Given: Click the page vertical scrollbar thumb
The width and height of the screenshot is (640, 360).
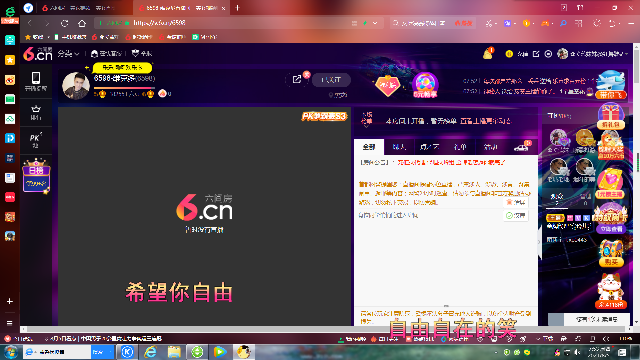Looking at the screenshot, I should [636, 67].
